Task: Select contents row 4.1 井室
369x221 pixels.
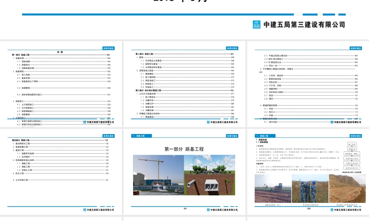Action: coord(311,109)
